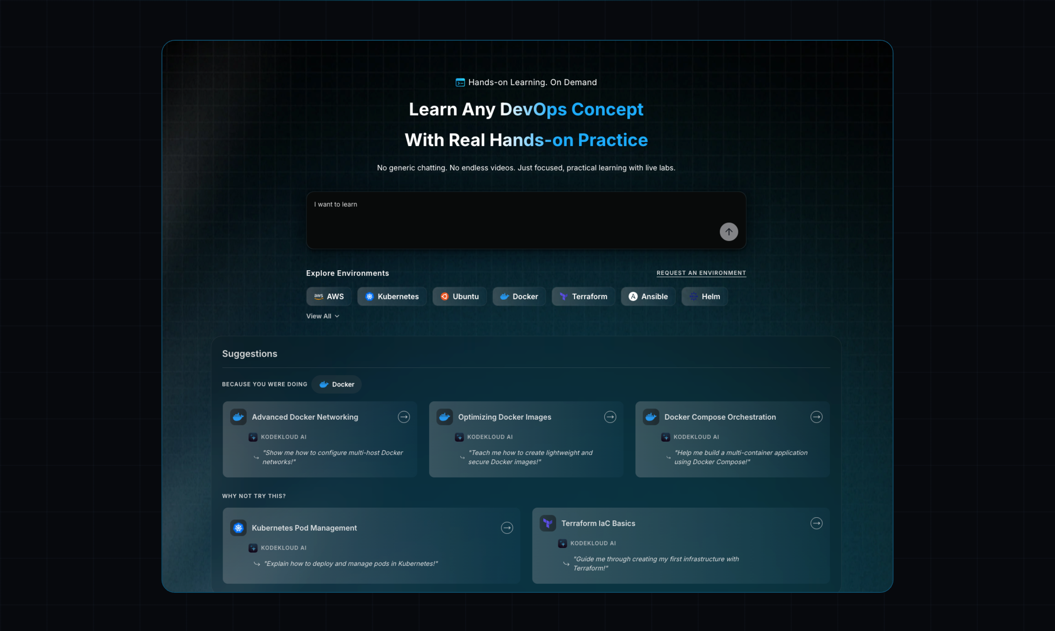Open arrow on Optimizing Docker Images card
Image resolution: width=1055 pixels, height=631 pixels.
(x=610, y=417)
